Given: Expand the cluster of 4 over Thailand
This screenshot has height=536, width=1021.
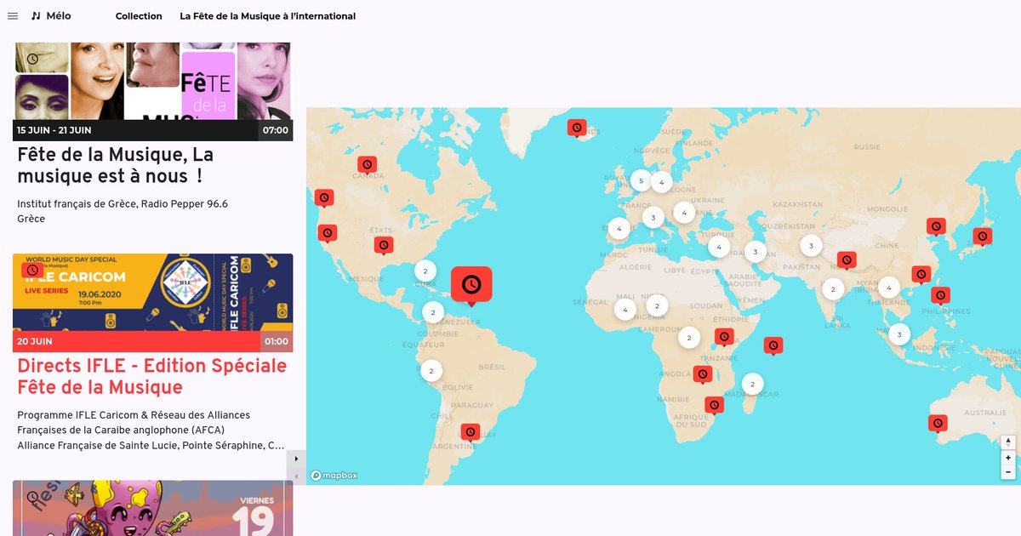Looking at the screenshot, I should [889, 288].
